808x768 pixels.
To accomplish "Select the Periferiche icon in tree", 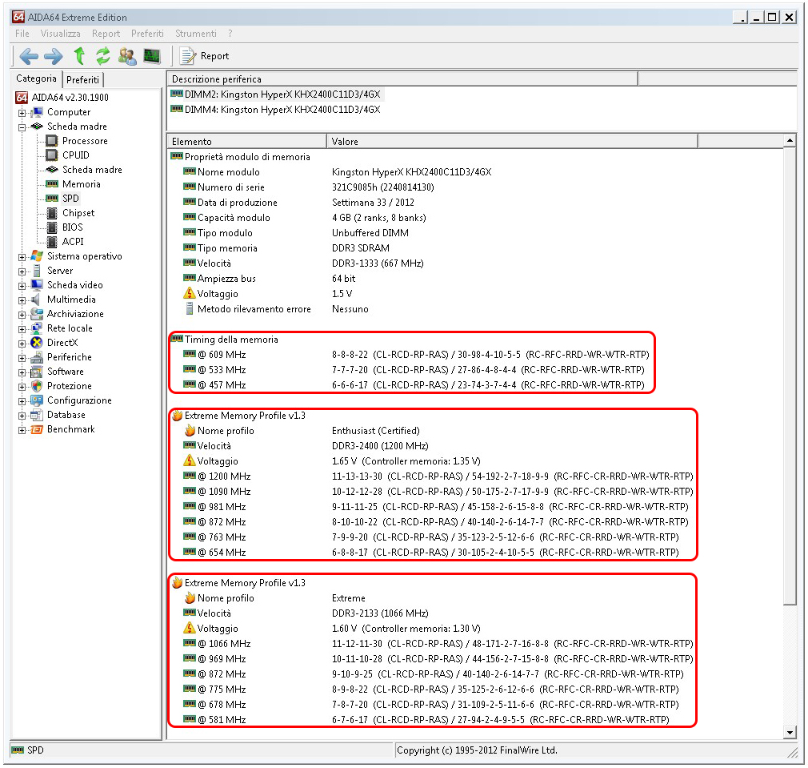I will [37, 357].
